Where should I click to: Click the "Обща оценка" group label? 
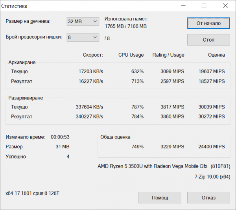pos(115,137)
